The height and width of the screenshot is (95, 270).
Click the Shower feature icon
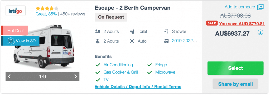[166, 31]
